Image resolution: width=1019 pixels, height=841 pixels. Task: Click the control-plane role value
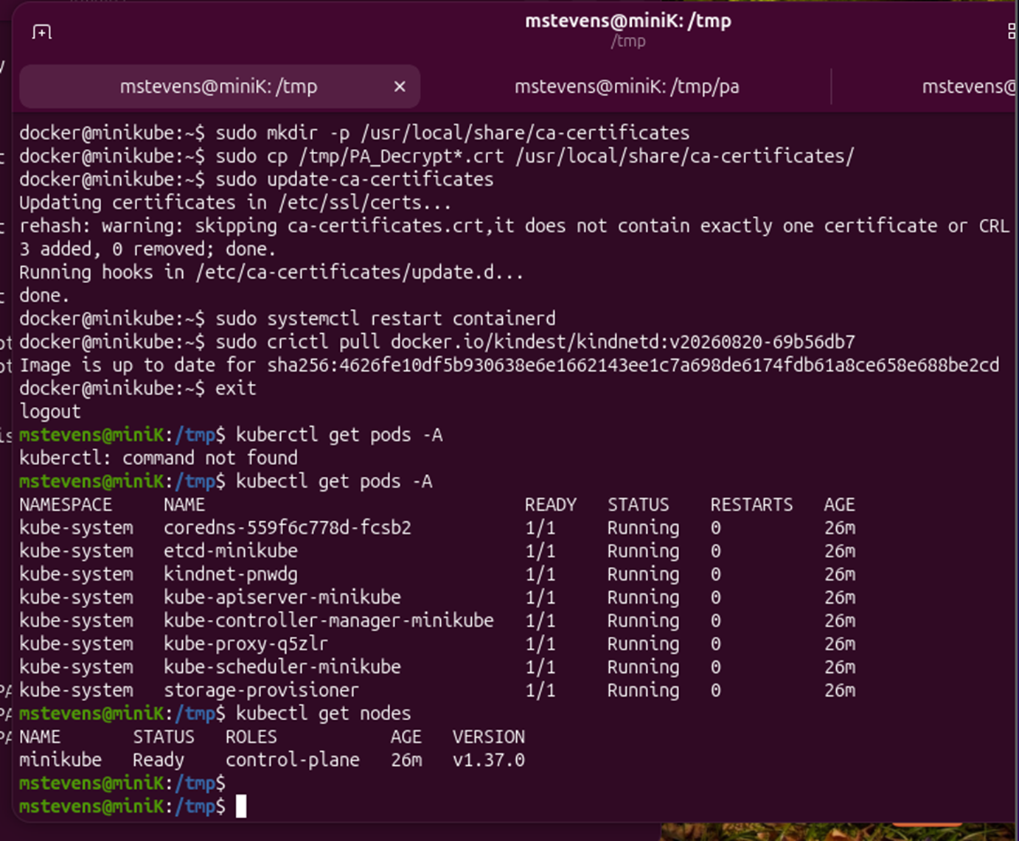pyautogui.click(x=293, y=760)
